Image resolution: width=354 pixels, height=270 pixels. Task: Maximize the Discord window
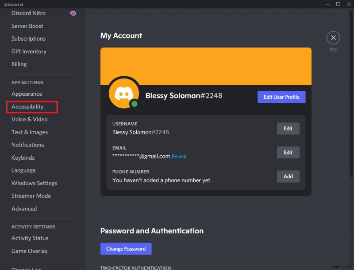(x=338, y=4)
